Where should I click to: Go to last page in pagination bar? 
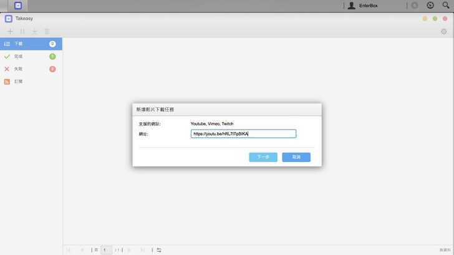tap(142, 250)
